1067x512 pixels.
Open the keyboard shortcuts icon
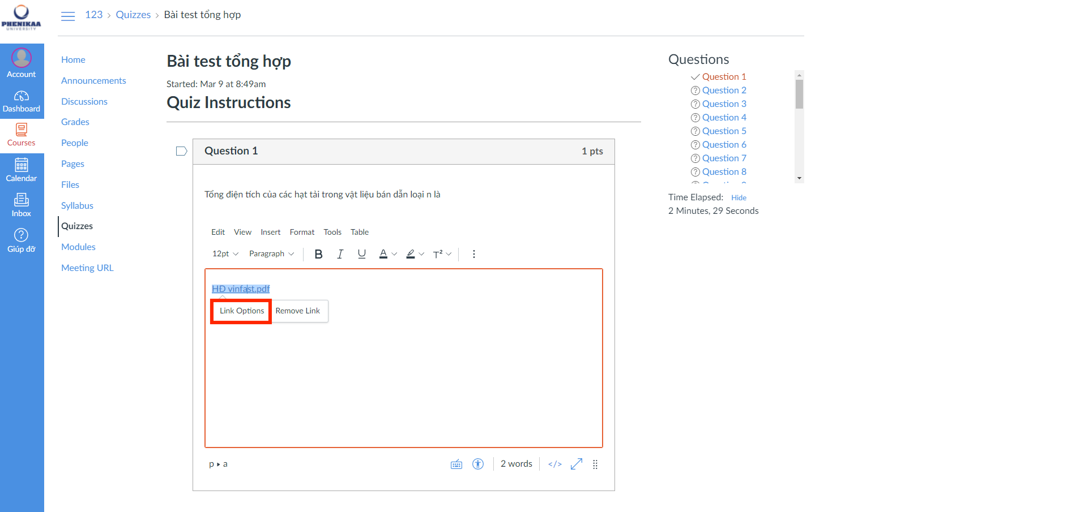456,464
